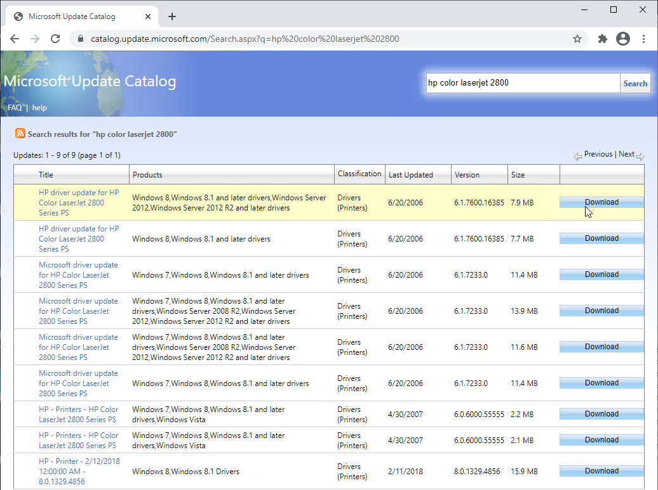This screenshot has width=658, height=490.
Task: Sort results by the Classification column
Action: [359, 174]
